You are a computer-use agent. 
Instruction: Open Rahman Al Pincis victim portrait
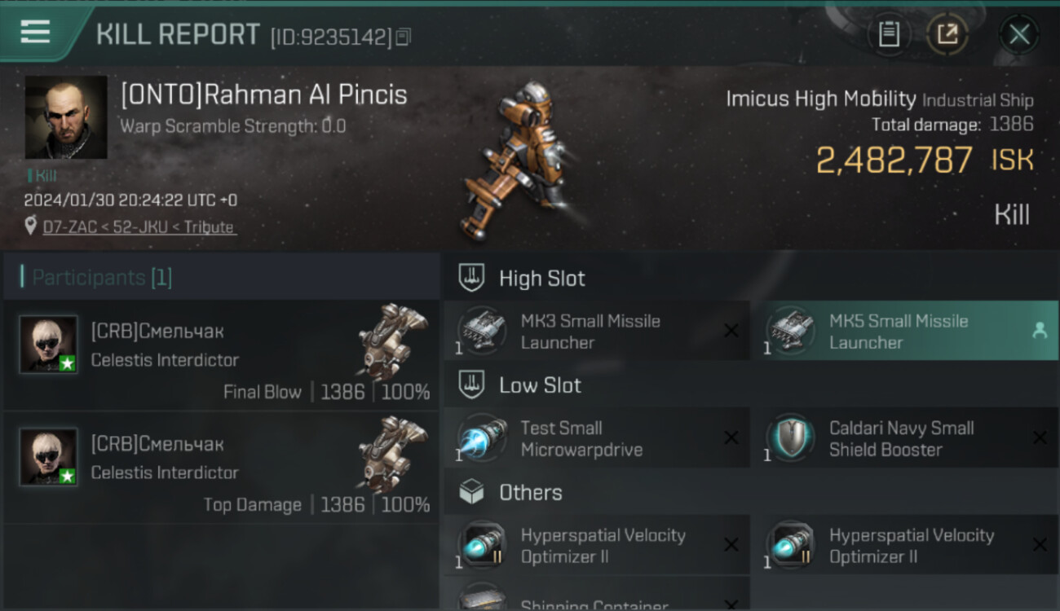pos(66,117)
